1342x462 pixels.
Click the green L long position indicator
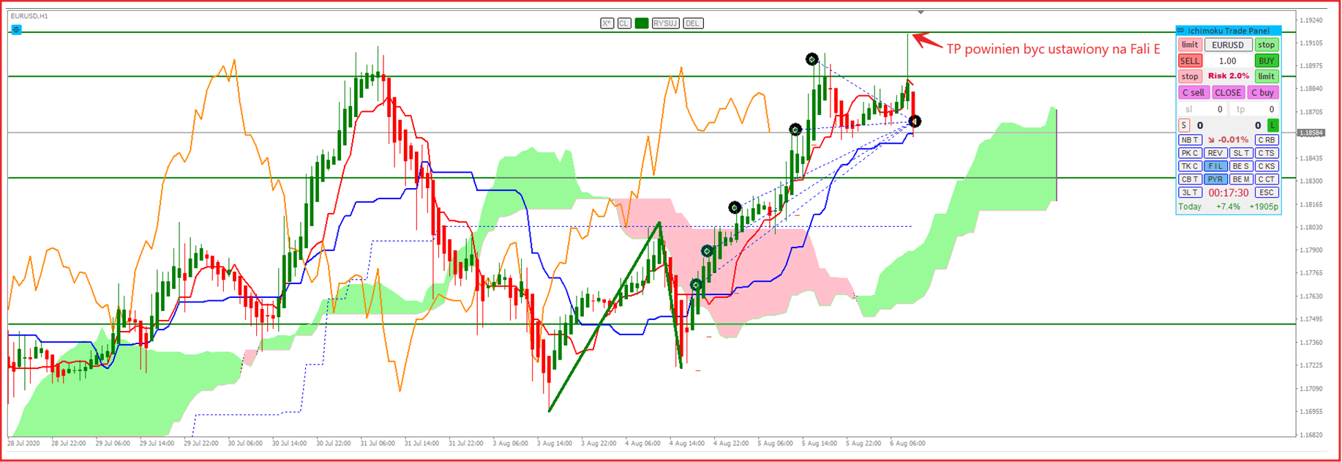click(1272, 125)
